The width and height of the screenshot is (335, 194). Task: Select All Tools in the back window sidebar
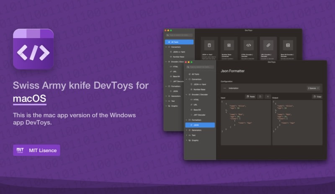(179, 42)
